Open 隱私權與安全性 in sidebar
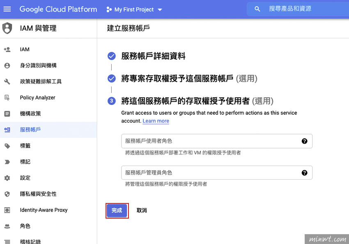The width and height of the screenshot is (349, 244). [48, 194]
